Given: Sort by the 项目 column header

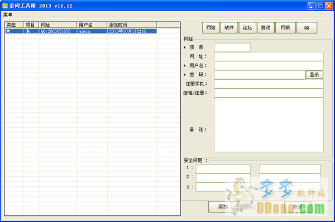Looking at the screenshot, I should tap(31, 25).
